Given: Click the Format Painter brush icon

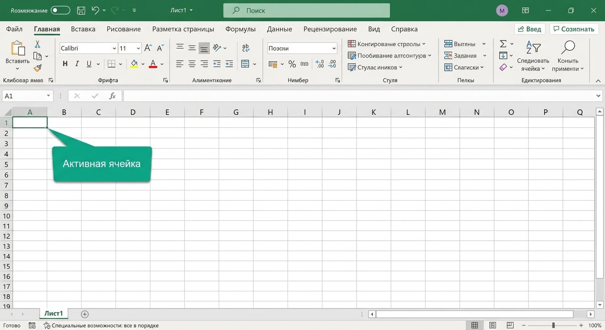Looking at the screenshot, I should point(37,68).
